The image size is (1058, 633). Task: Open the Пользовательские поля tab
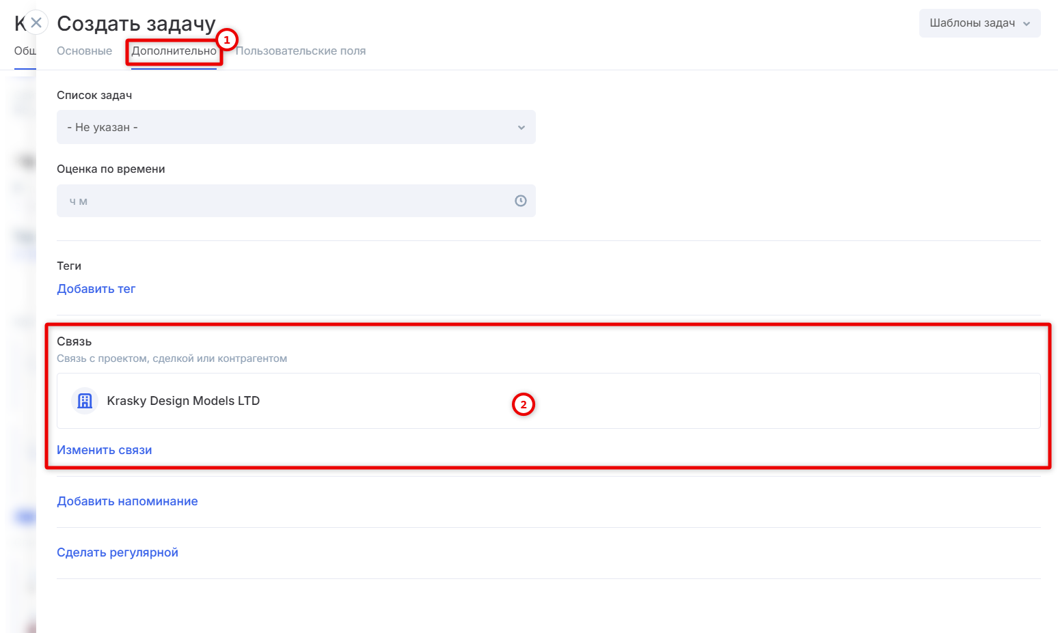point(301,51)
